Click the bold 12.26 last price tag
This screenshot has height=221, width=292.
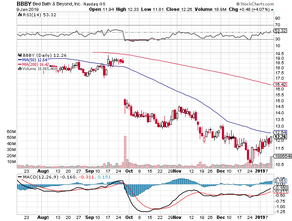[x=280, y=137]
